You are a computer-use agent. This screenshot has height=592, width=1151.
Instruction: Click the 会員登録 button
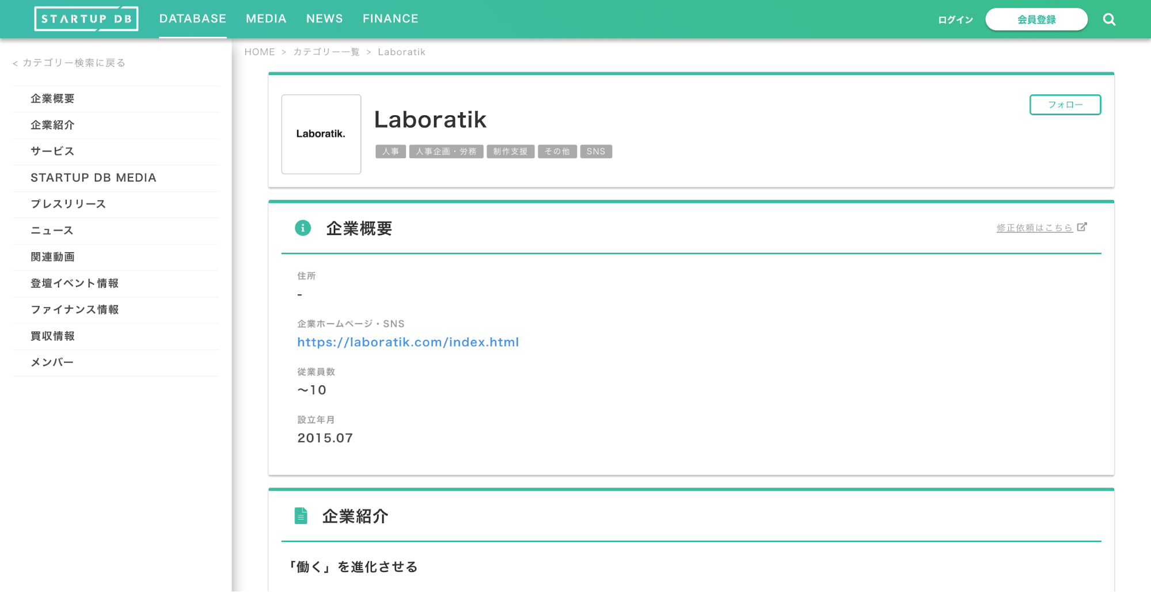(x=1036, y=20)
